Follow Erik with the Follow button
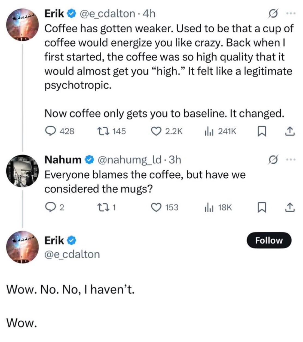The height and width of the screenshot is (342, 303). pyautogui.click(x=269, y=240)
